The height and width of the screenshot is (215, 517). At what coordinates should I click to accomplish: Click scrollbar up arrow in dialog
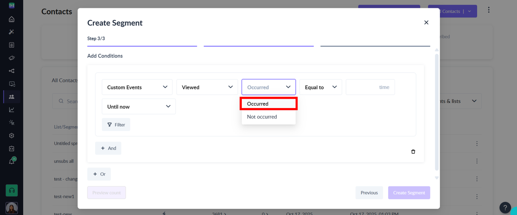[x=437, y=50]
